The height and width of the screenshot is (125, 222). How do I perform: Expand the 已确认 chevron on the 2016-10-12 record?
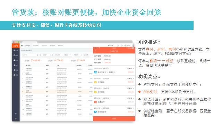133,88
